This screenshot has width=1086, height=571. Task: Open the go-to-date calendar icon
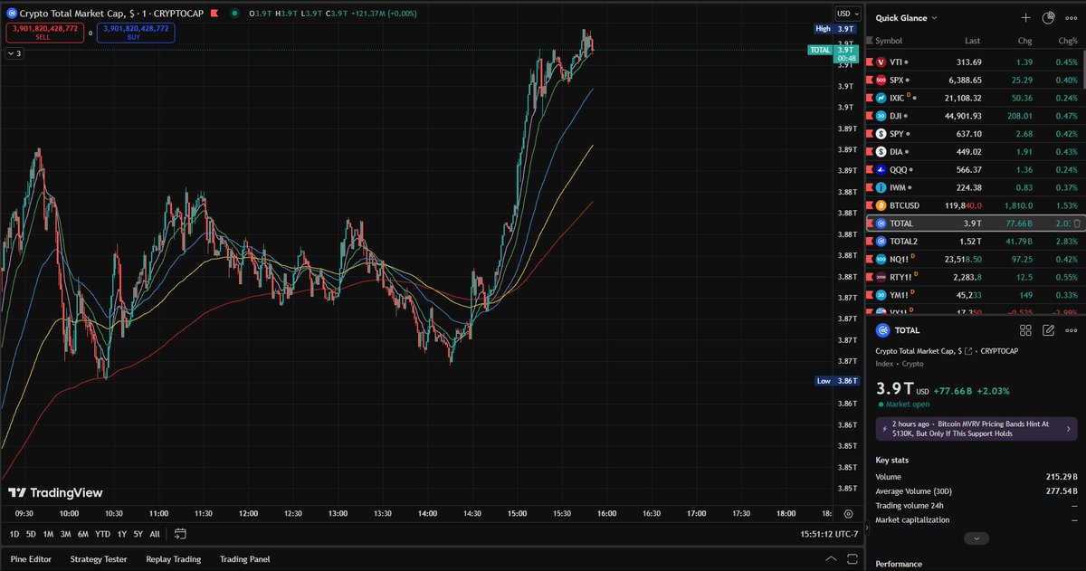pyautogui.click(x=180, y=534)
